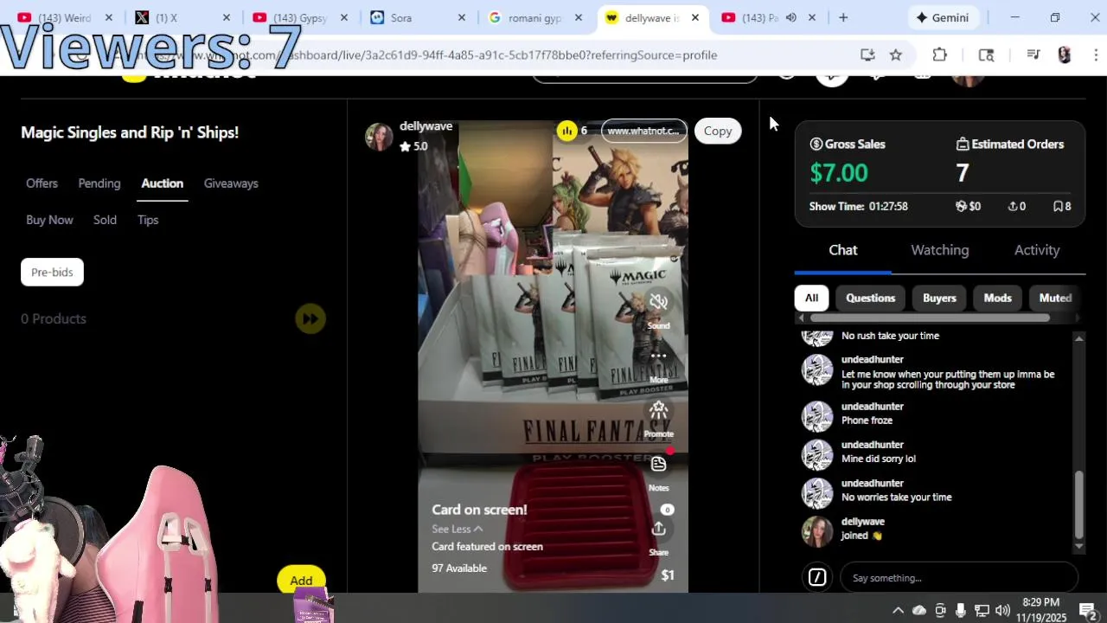
Task: Click the yellow viewer count bar icon
Action: coord(566,131)
